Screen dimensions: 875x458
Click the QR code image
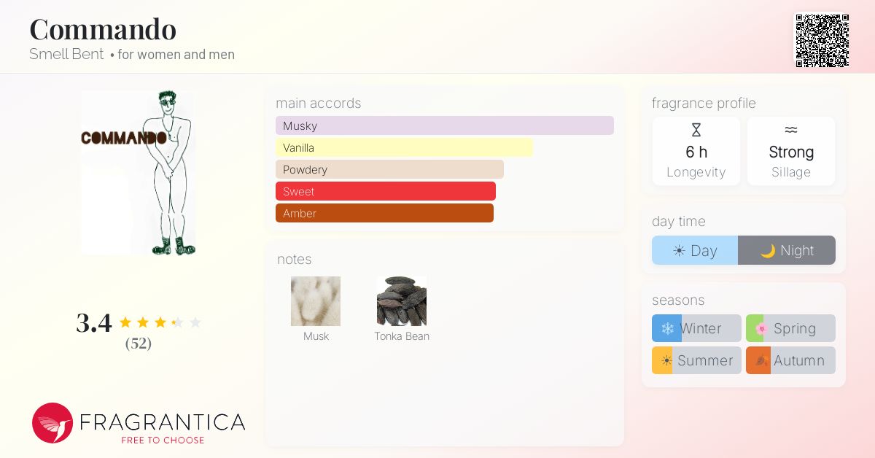point(822,41)
